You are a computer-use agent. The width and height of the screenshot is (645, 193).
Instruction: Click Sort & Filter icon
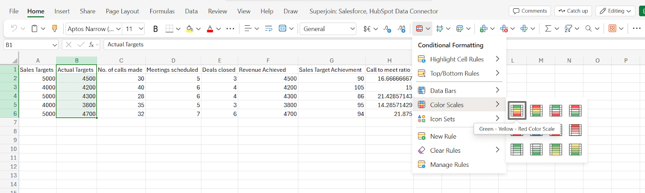click(x=568, y=29)
